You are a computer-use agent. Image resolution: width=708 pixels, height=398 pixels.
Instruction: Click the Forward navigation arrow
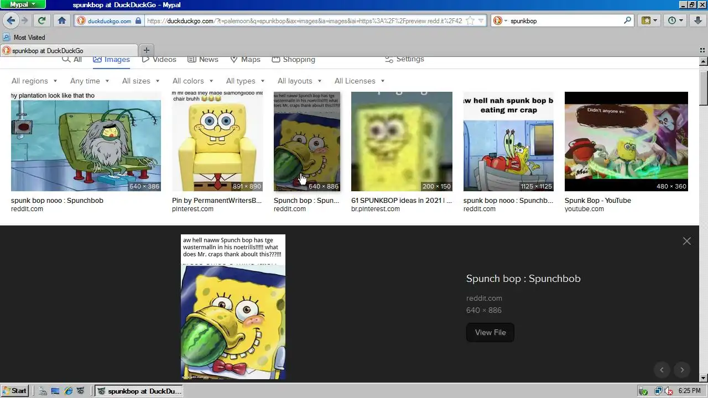(24, 20)
